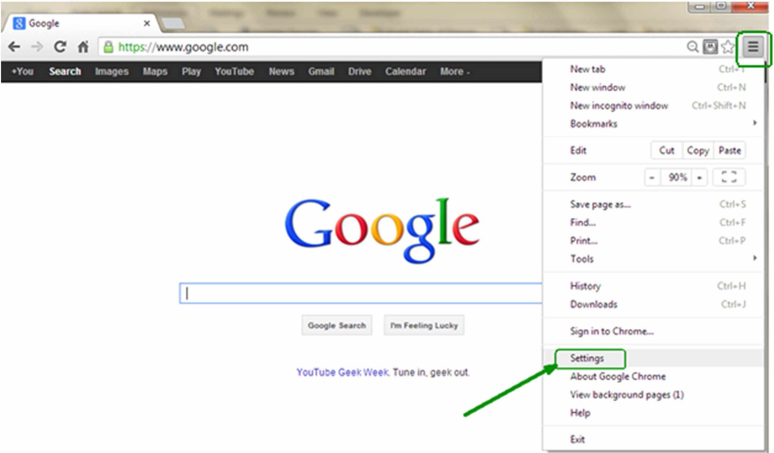Click the Search item in Google bar
Viewport: 774px width, 453px height.
(x=65, y=72)
